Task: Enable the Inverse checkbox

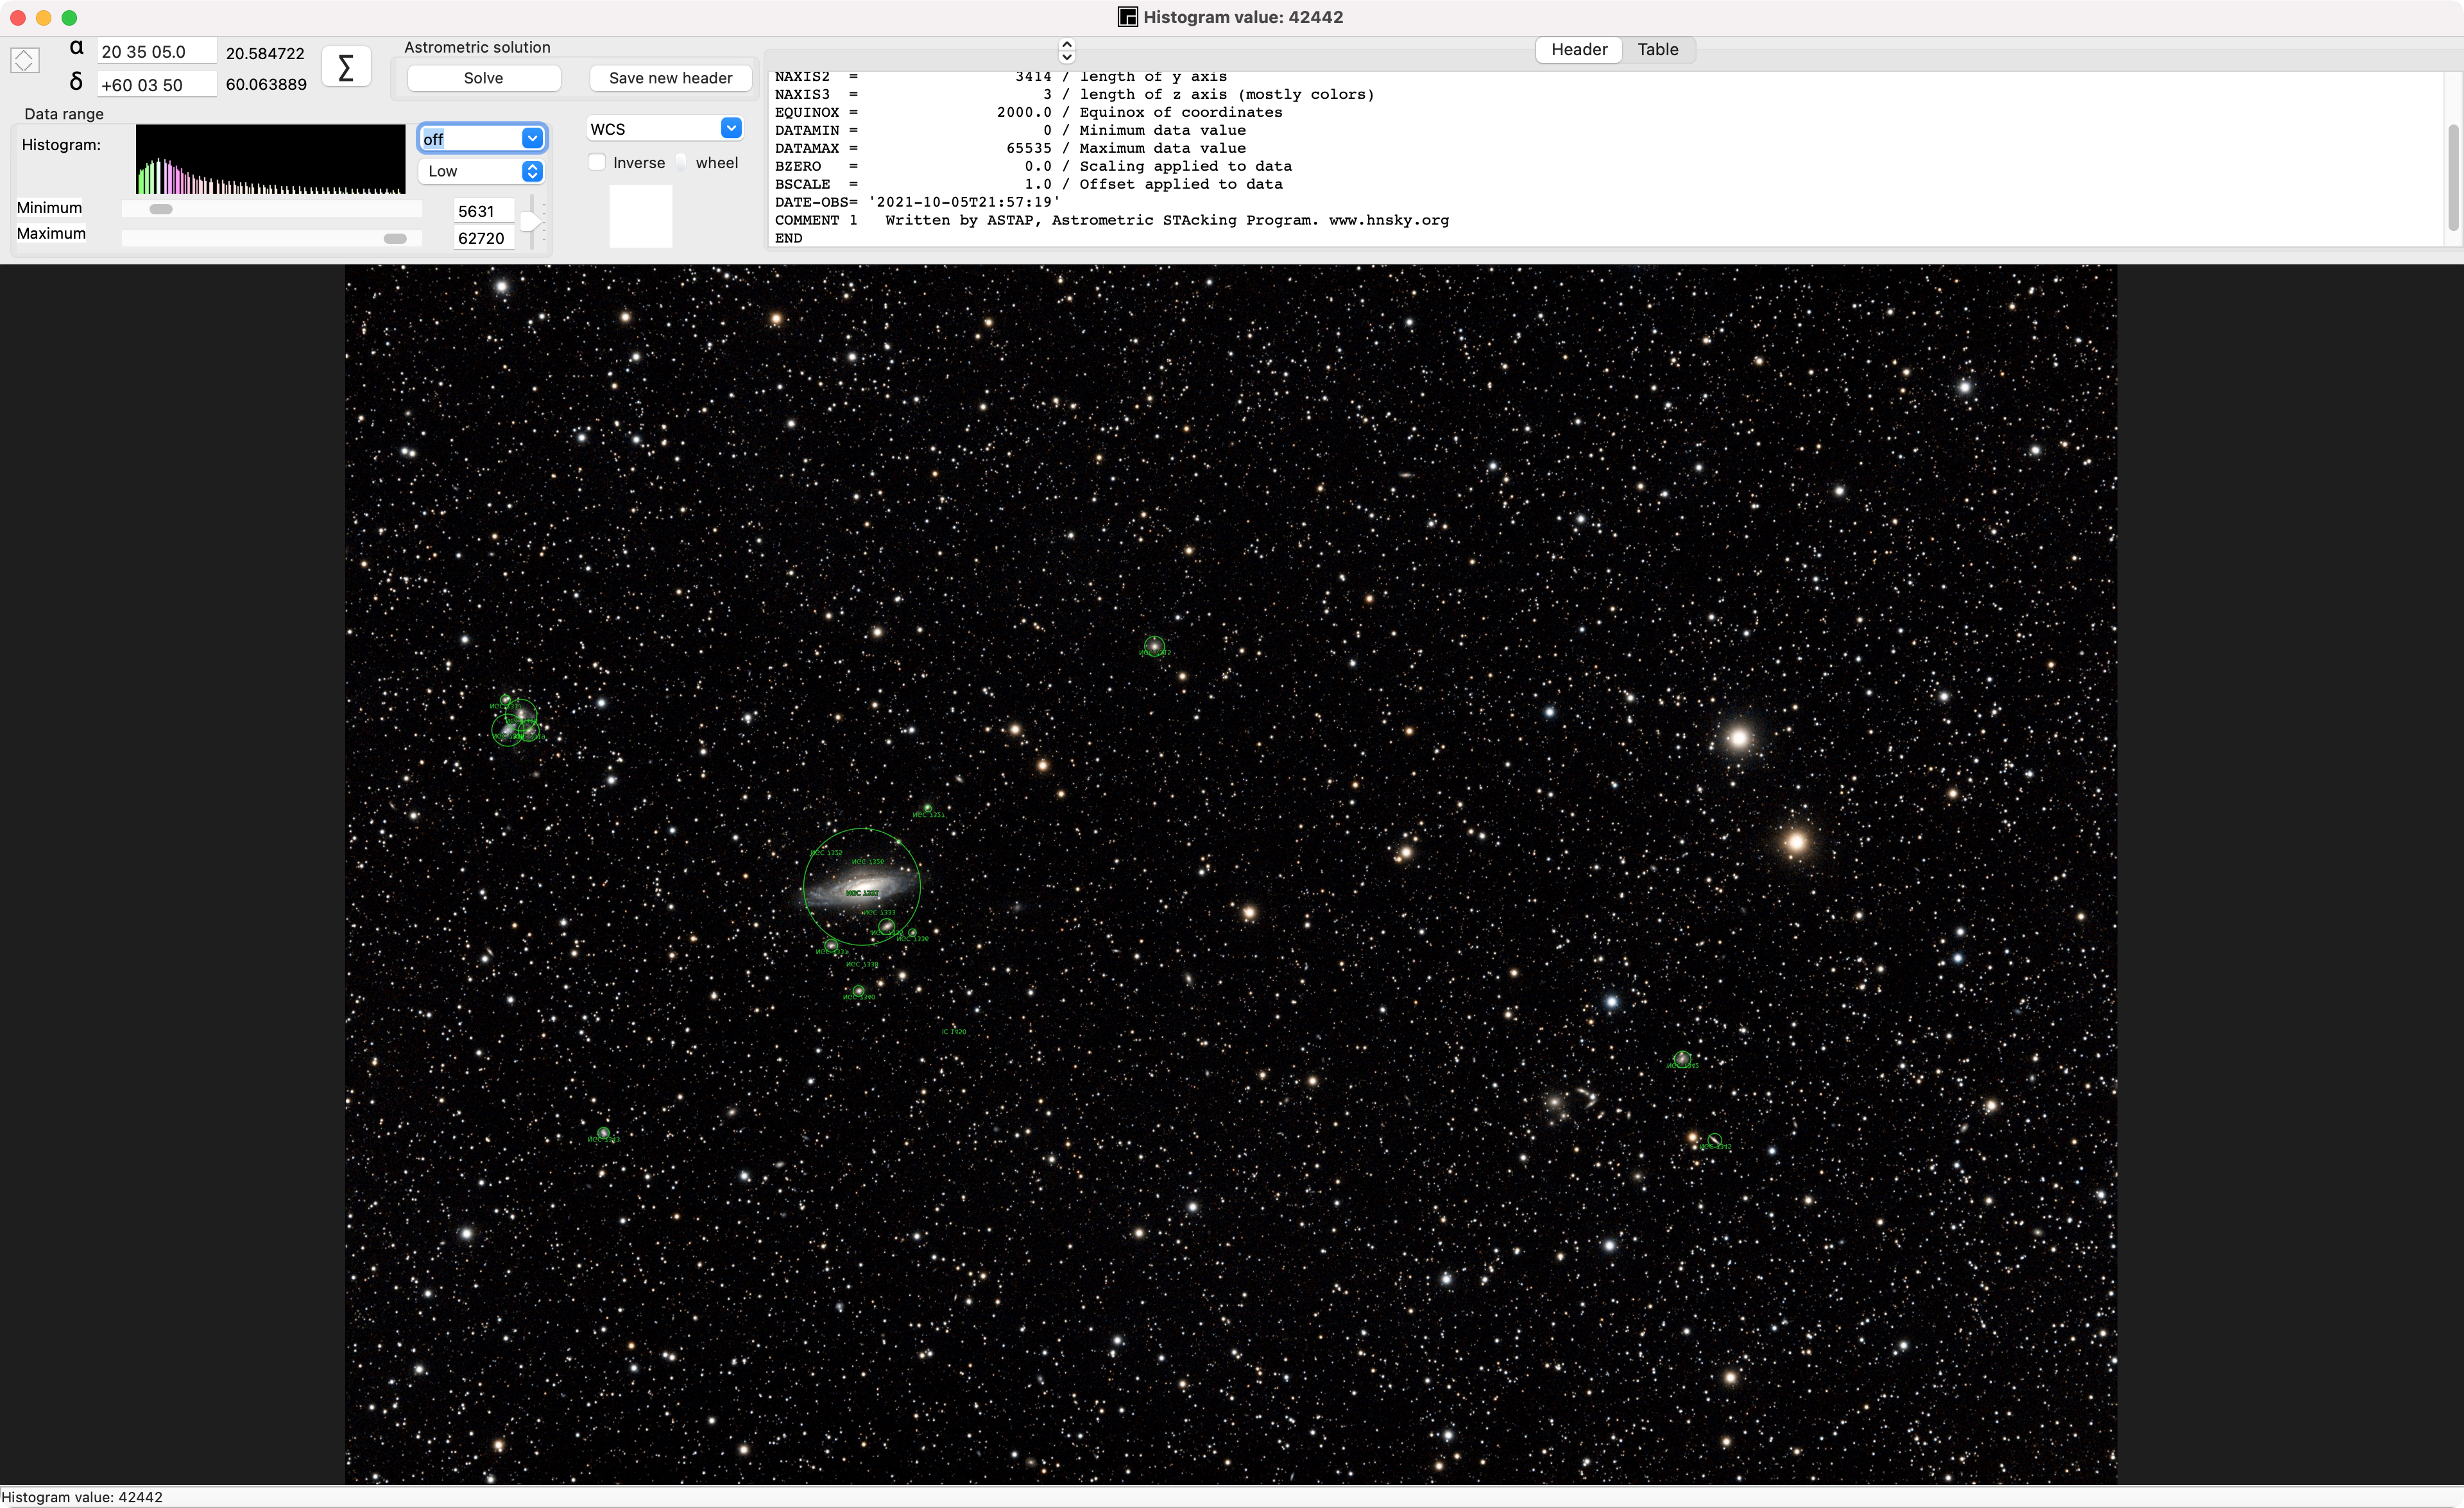Action: point(597,162)
